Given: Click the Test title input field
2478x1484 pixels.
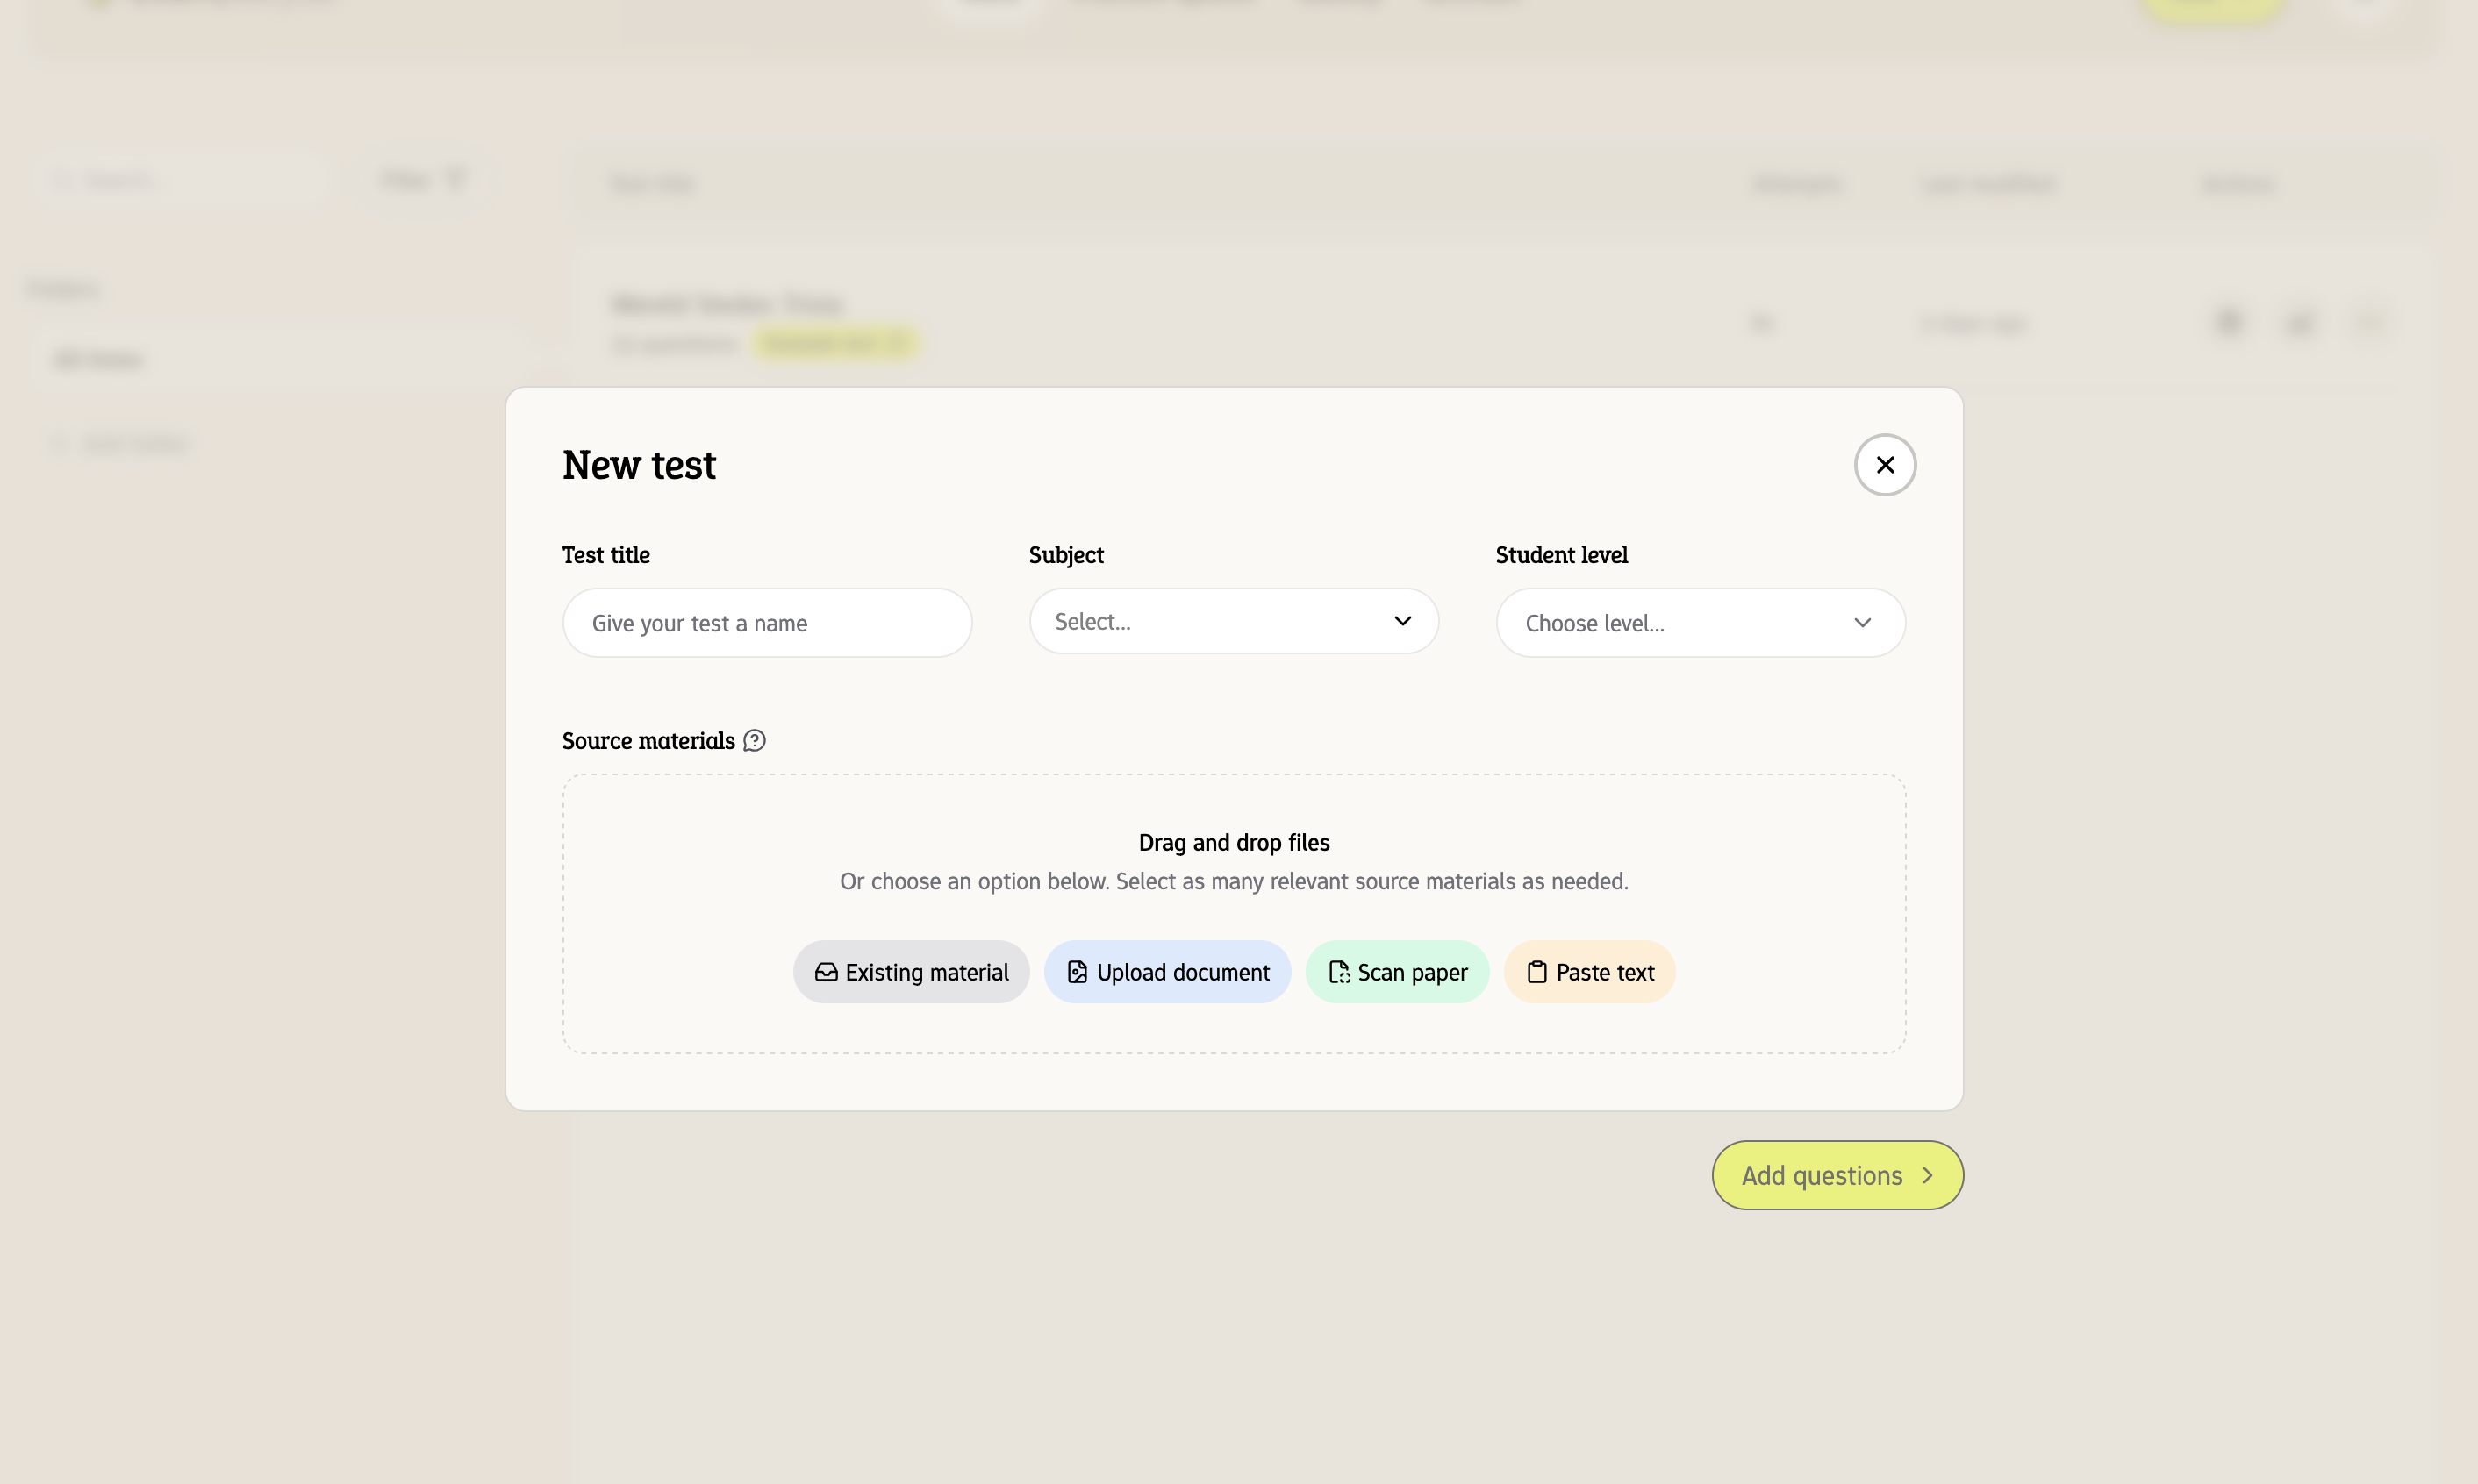Looking at the screenshot, I should pos(767,623).
